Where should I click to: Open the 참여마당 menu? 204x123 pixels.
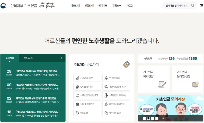(103, 6)
